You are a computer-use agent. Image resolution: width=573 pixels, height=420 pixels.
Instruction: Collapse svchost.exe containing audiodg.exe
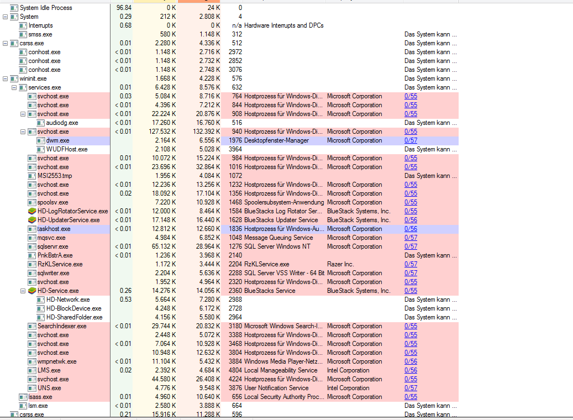[x=23, y=114]
